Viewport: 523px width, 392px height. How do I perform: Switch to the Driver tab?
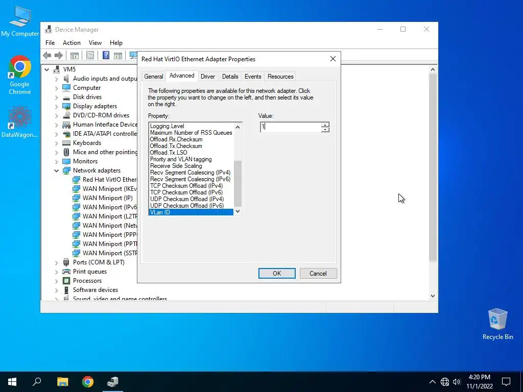pyautogui.click(x=208, y=77)
